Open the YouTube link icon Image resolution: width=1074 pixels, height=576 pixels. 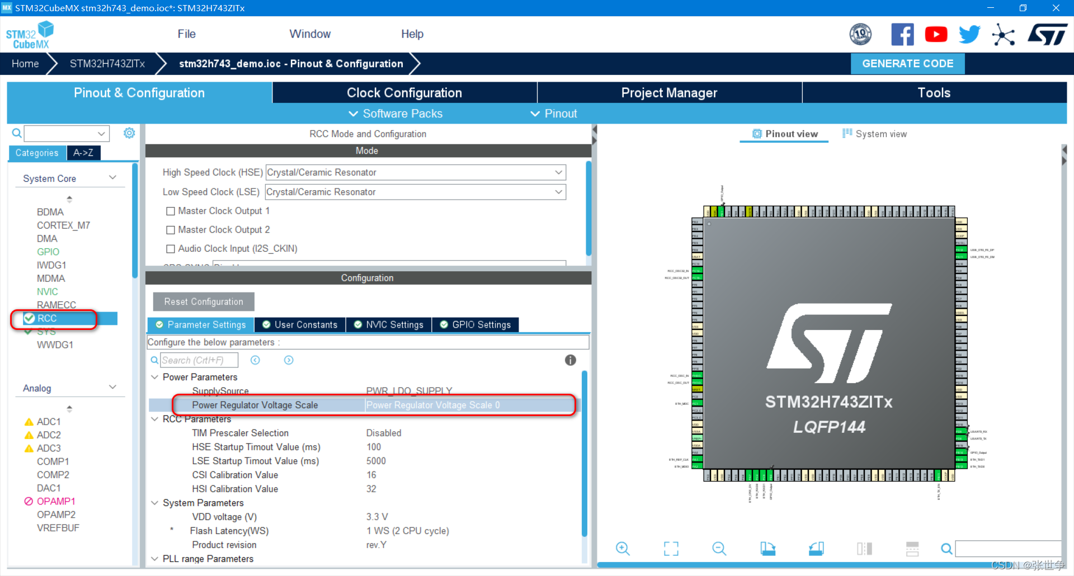[936, 35]
